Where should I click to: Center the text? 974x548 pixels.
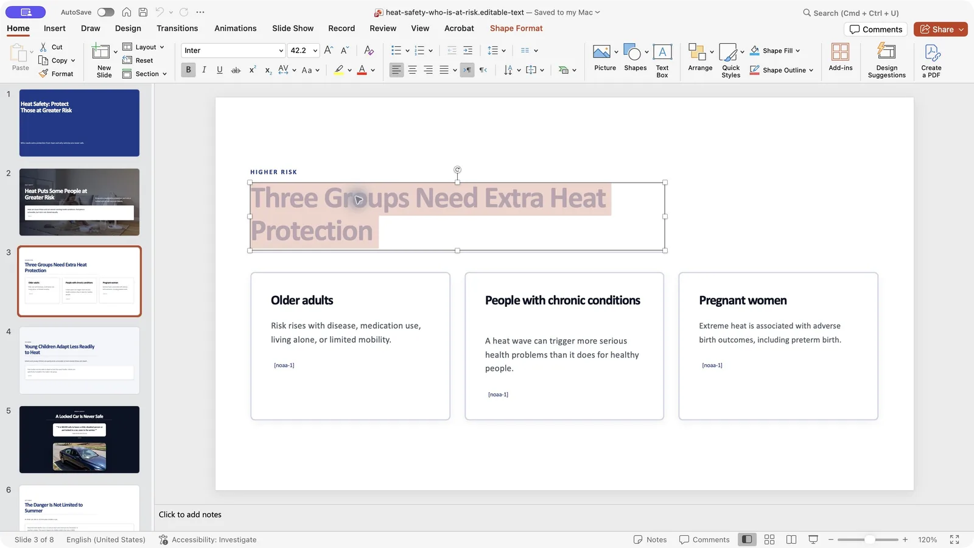[x=412, y=70]
